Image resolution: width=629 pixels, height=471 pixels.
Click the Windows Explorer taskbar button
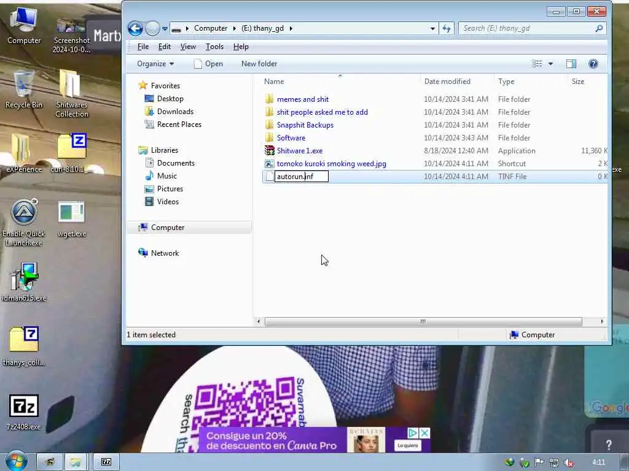tap(76, 462)
